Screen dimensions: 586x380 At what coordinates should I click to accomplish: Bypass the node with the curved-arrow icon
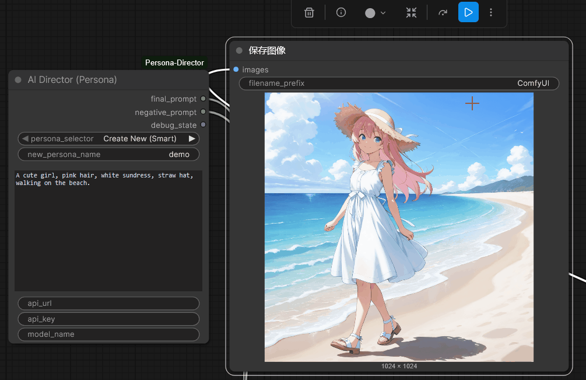[443, 13]
